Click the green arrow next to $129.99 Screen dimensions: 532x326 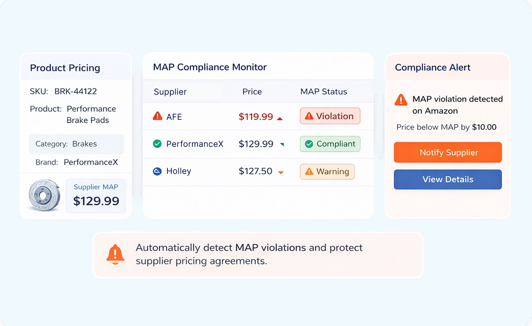[x=282, y=144]
